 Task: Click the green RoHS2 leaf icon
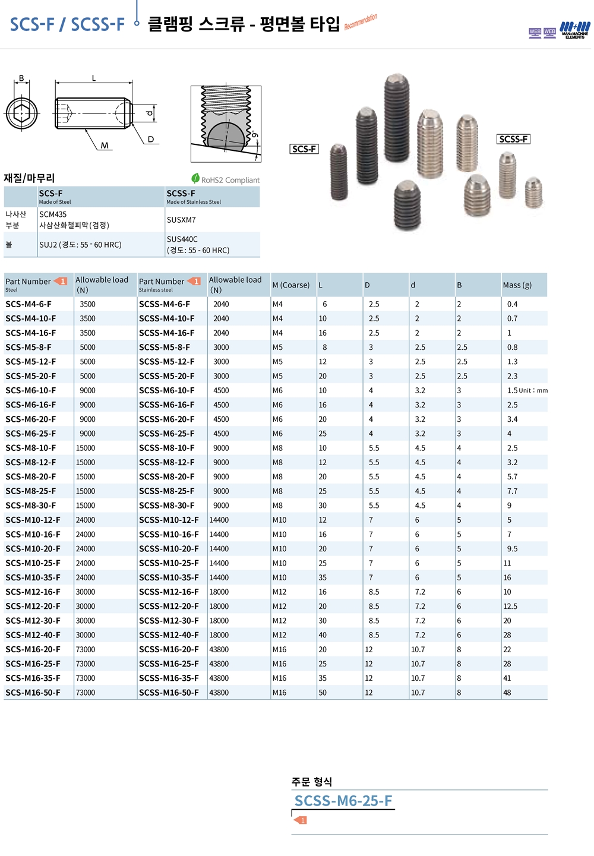(x=195, y=178)
